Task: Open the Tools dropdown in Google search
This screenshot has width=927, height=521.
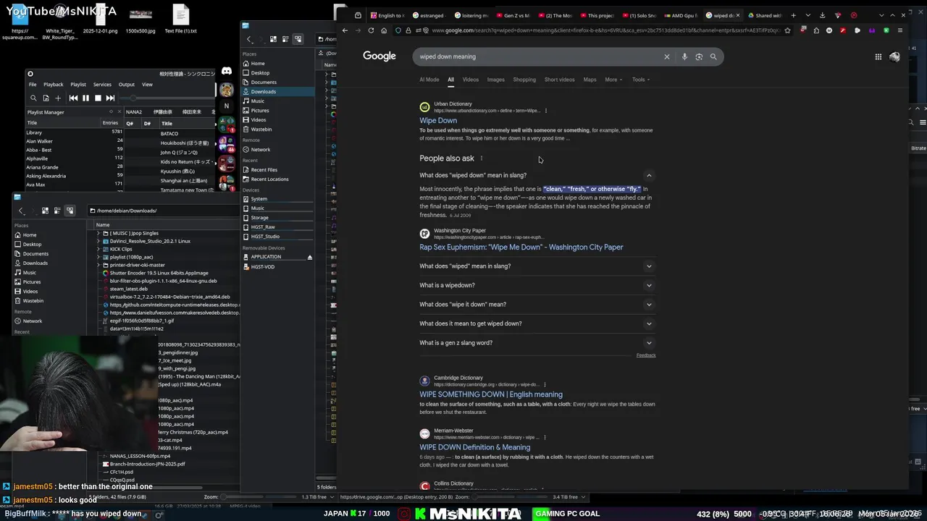Action: (x=640, y=80)
